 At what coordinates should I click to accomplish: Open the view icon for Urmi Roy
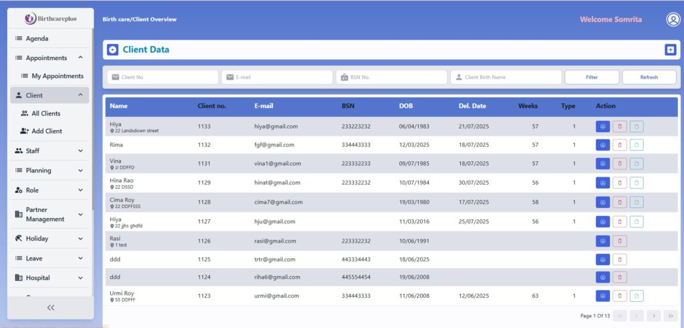pos(603,295)
